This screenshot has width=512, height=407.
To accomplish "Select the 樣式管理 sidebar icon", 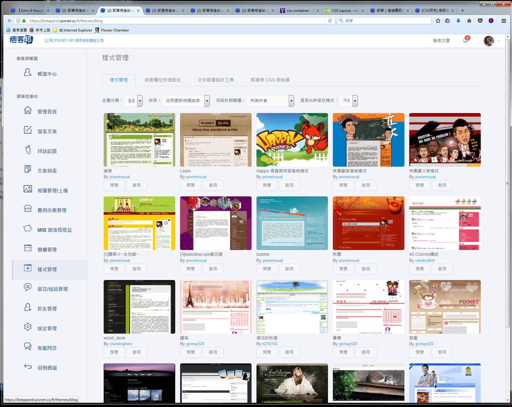I will [28, 268].
